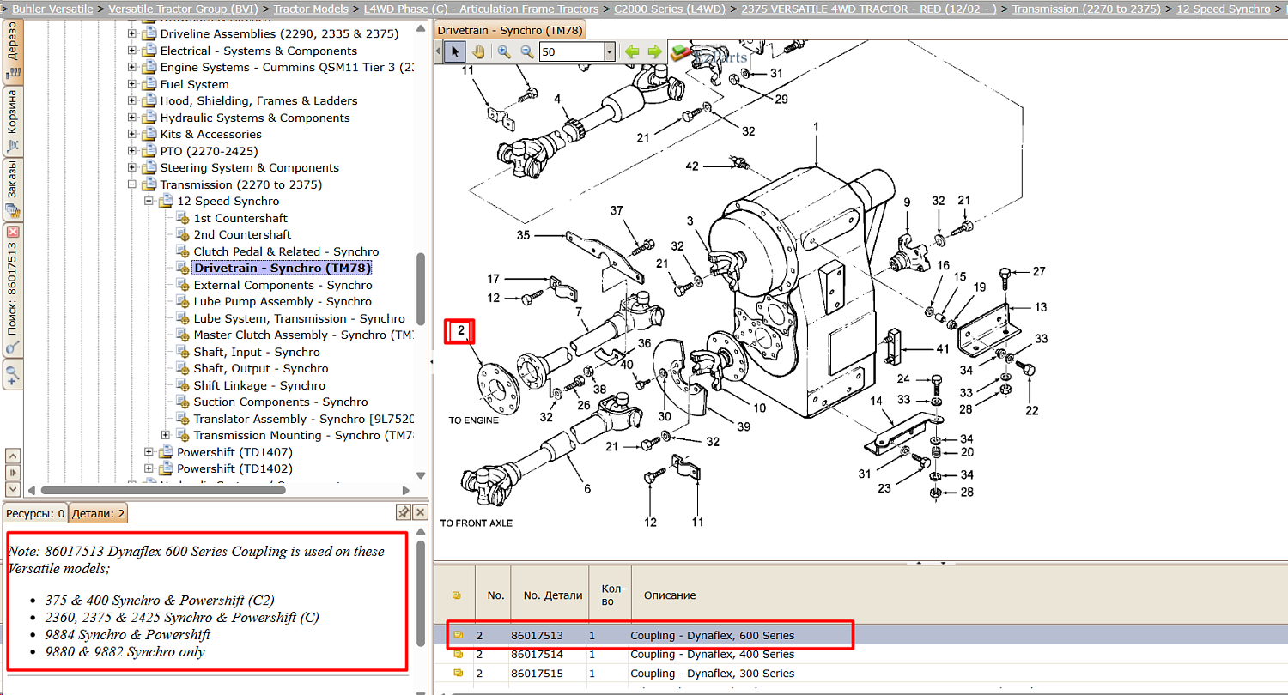Click the External Components page icon

pos(182,285)
